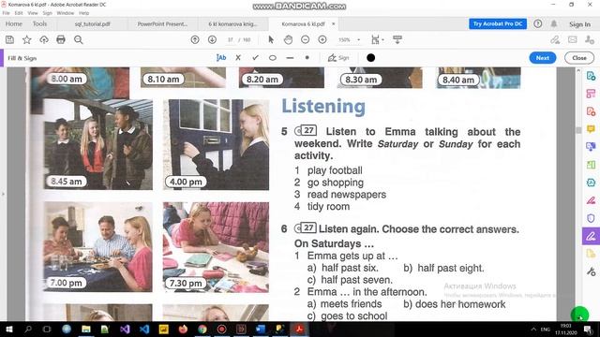600x337 pixels.
Task: Open the find text magnifier tool
Action: 79,39
